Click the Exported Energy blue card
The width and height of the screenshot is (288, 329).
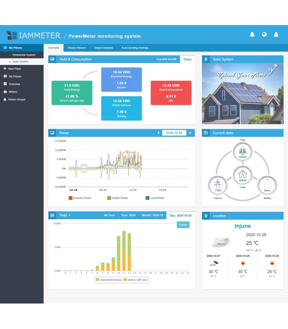tap(121, 79)
